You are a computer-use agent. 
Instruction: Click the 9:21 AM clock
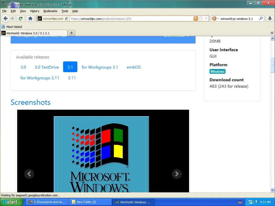coord(265,202)
